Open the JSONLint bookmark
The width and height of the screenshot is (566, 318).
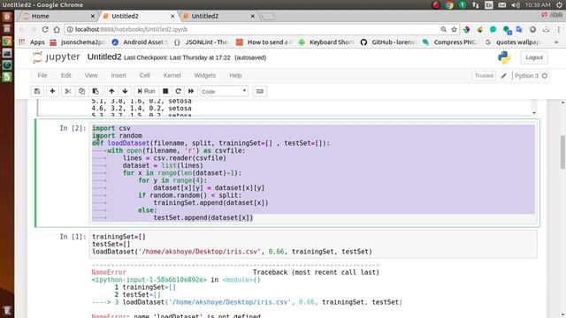[201, 42]
